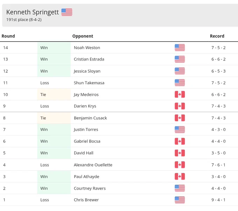The image size is (238, 211).
Task: Click the Kenneth Springett player name heading
Action: [x=32, y=12]
